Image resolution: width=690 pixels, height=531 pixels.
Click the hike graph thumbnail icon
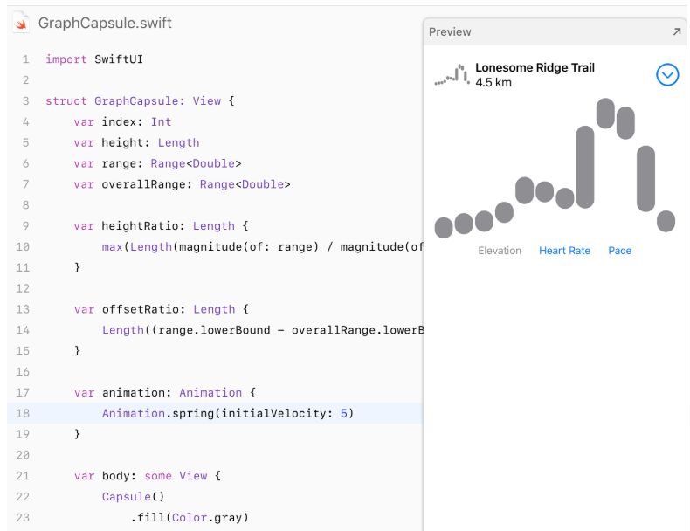451,75
